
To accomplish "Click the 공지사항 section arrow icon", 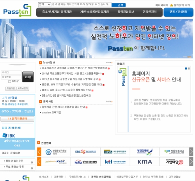I will 41,101.
